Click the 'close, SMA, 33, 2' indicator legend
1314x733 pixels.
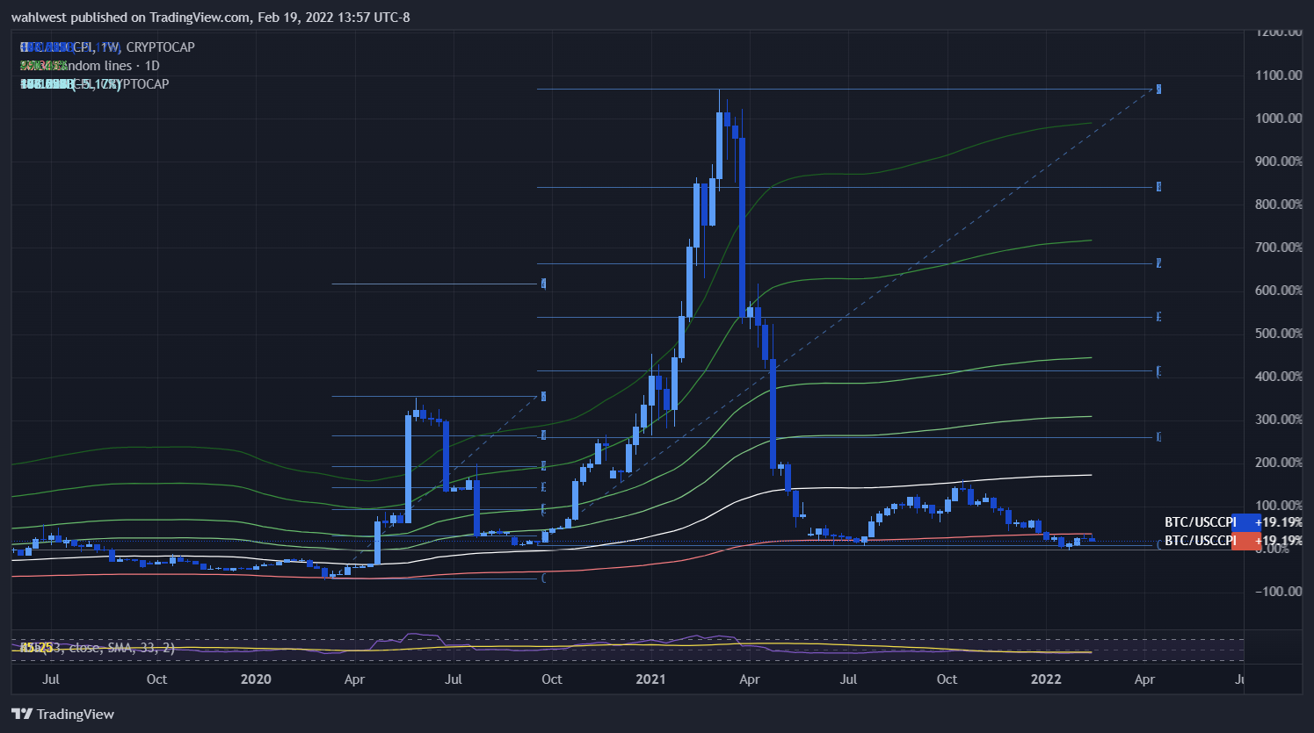(98, 648)
